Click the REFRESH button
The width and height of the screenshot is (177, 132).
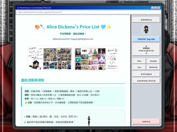point(146,20)
